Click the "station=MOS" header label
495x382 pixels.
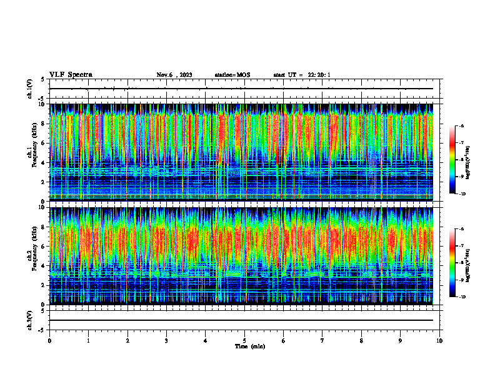pos(232,75)
